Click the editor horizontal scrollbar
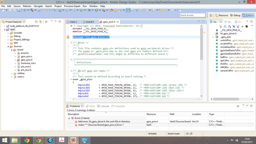The width and height of the screenshot is (256, 144). 136,99
